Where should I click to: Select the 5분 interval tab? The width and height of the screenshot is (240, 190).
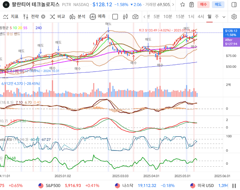tap(156, 16)
